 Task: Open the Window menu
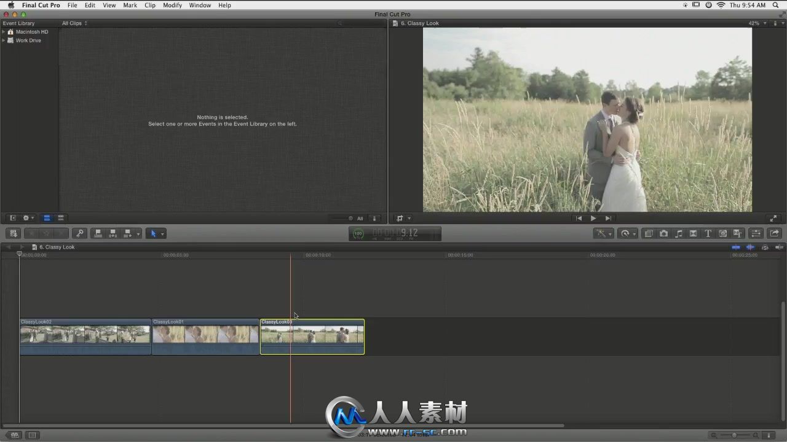[200, 5]
